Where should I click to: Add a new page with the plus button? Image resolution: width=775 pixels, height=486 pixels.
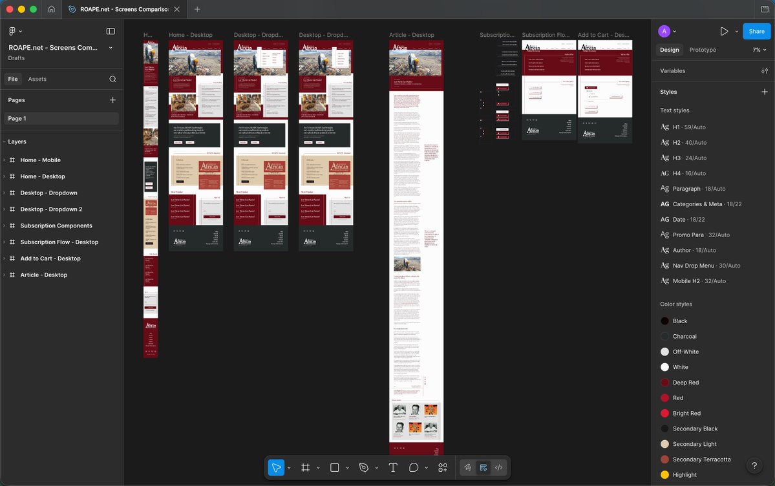pos(112,100)
